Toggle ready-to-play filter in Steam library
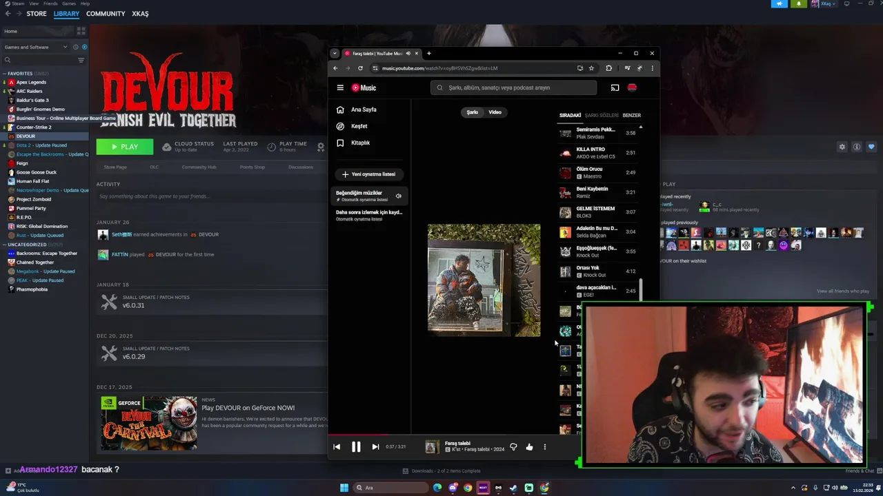The width and height of the screenshot is (883, 496). 84,47
